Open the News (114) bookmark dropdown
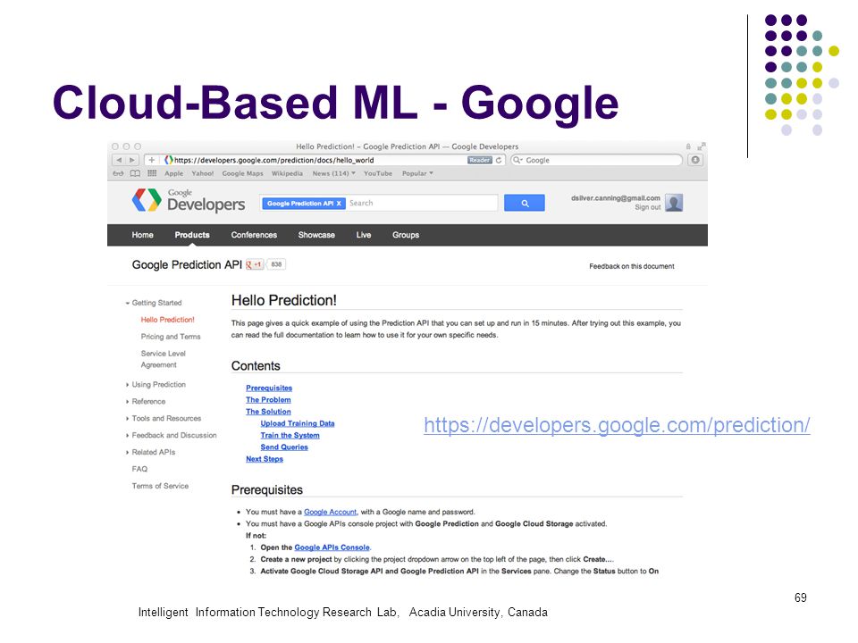 [333, 173]
